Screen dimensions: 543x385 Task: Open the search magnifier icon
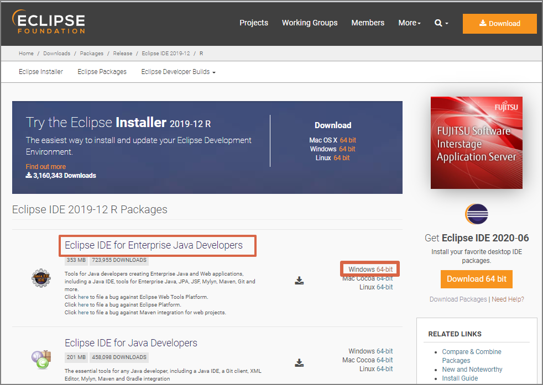tap(438, 23)
